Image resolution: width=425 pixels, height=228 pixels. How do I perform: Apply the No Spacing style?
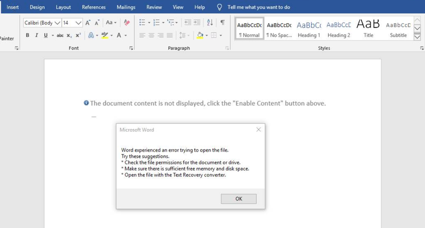click(279, 29)
